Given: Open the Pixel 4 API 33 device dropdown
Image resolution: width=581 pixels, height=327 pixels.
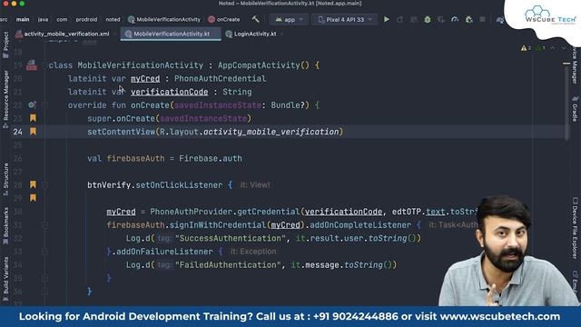Looking at the screenshot, I should pyautogui.click(x=345, y=19).
